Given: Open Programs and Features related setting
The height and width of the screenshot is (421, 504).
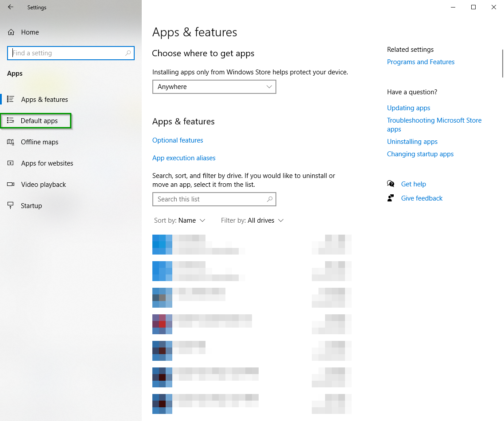Looking at the screenshot, I should click(x=420, y=62).
